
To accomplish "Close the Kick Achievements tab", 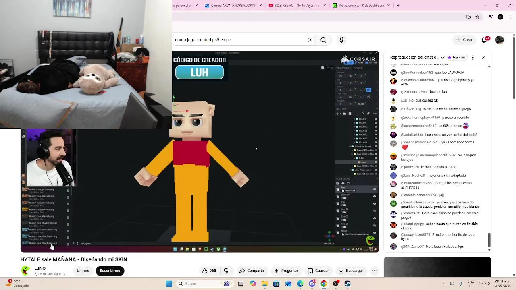I will pos(389,6).
